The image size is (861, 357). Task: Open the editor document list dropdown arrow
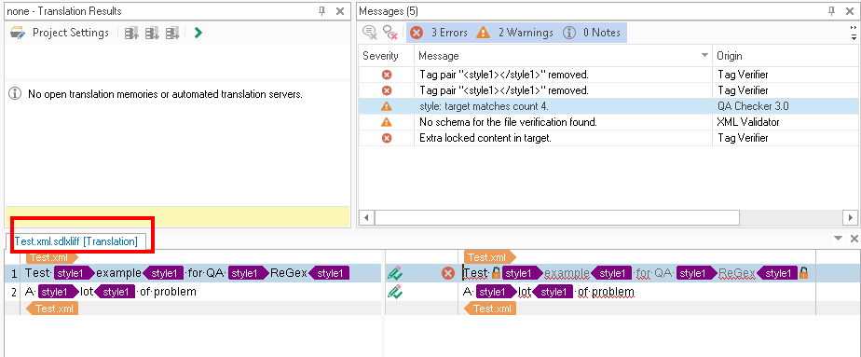(x=838, y=238)
